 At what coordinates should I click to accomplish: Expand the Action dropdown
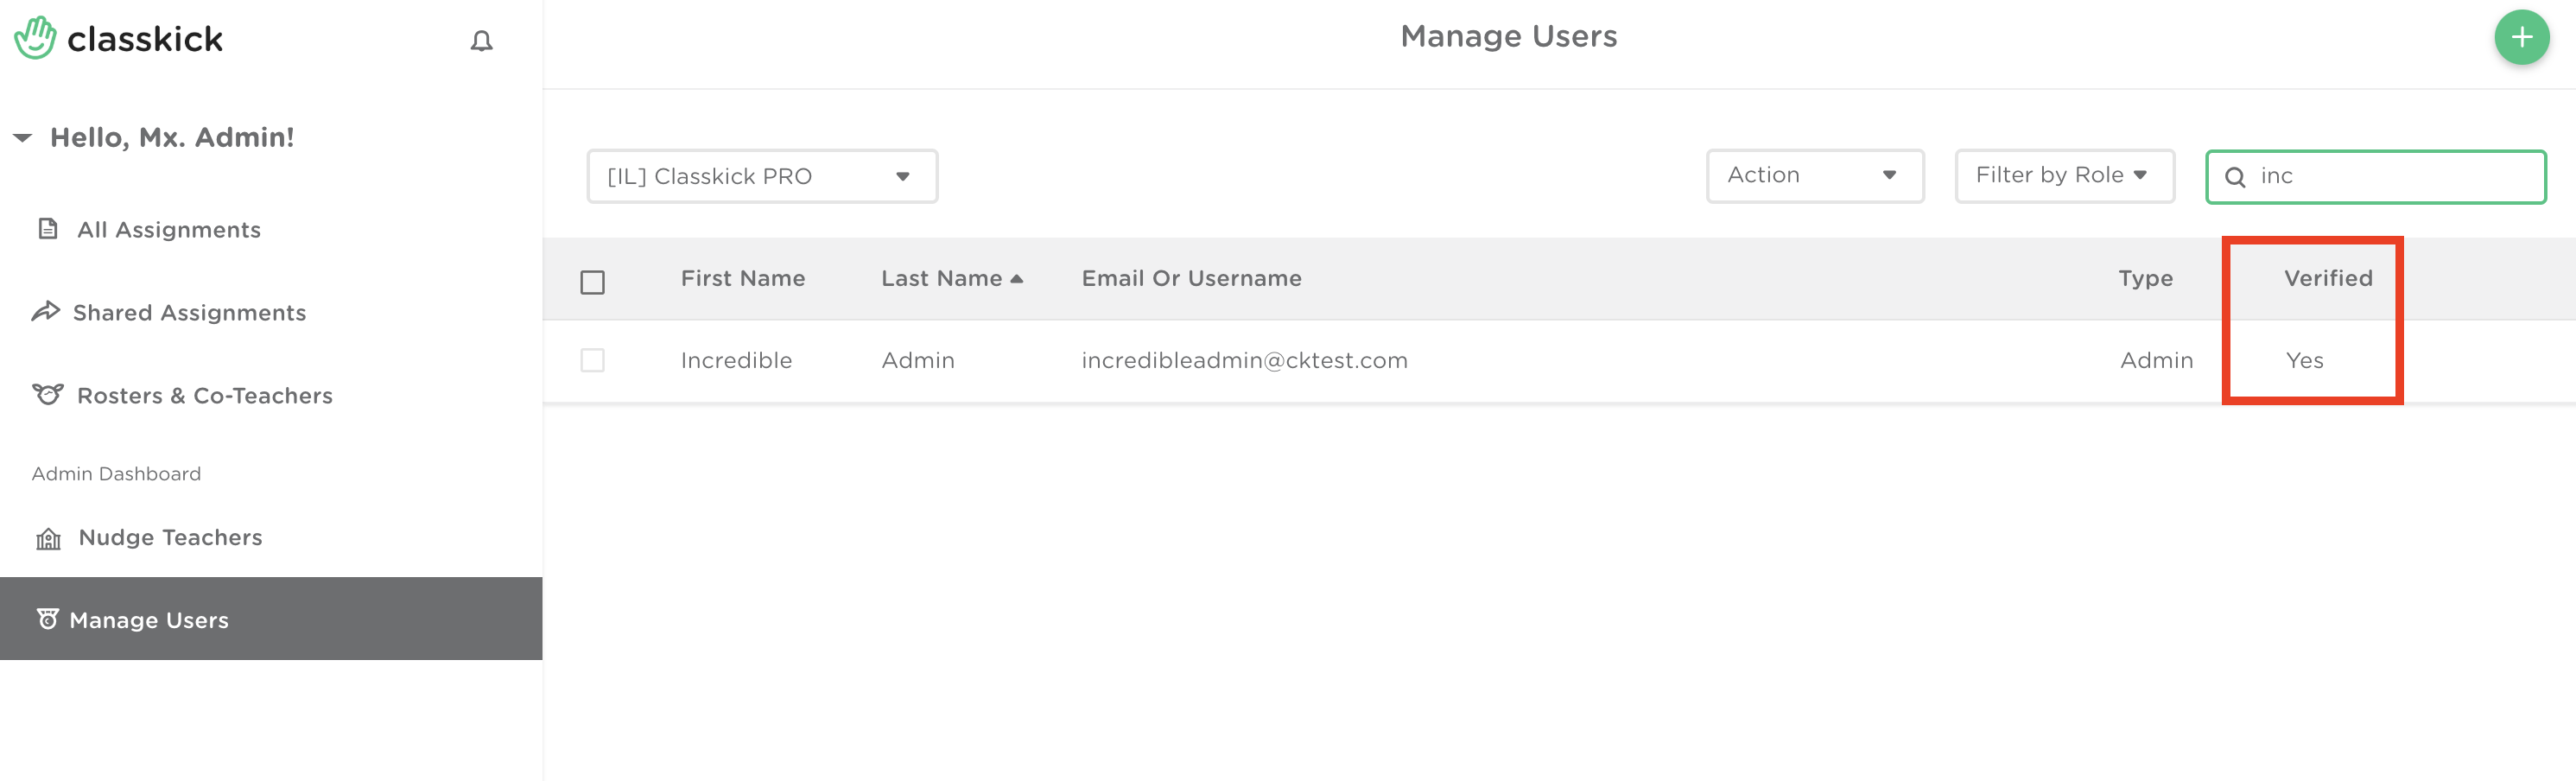pos(1814,175)
